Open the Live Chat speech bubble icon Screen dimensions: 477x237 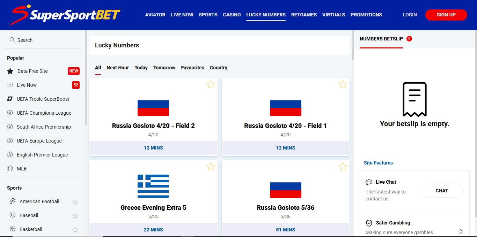[369, 182]
